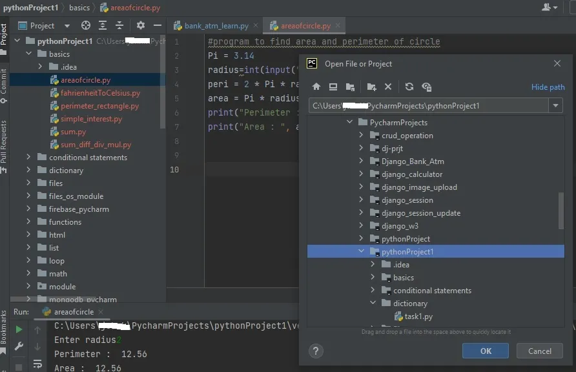Screen dimensions: 576x372
Task: Open Project panel settings gear
Action: coord(140,25)
